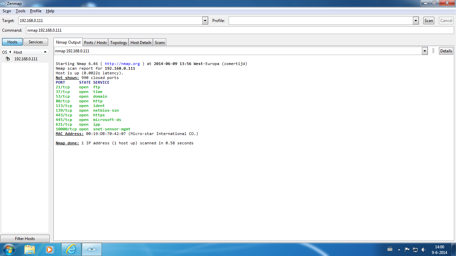
Task: Click the Linux penguin OS icon for host
Action: pos(7,59)
